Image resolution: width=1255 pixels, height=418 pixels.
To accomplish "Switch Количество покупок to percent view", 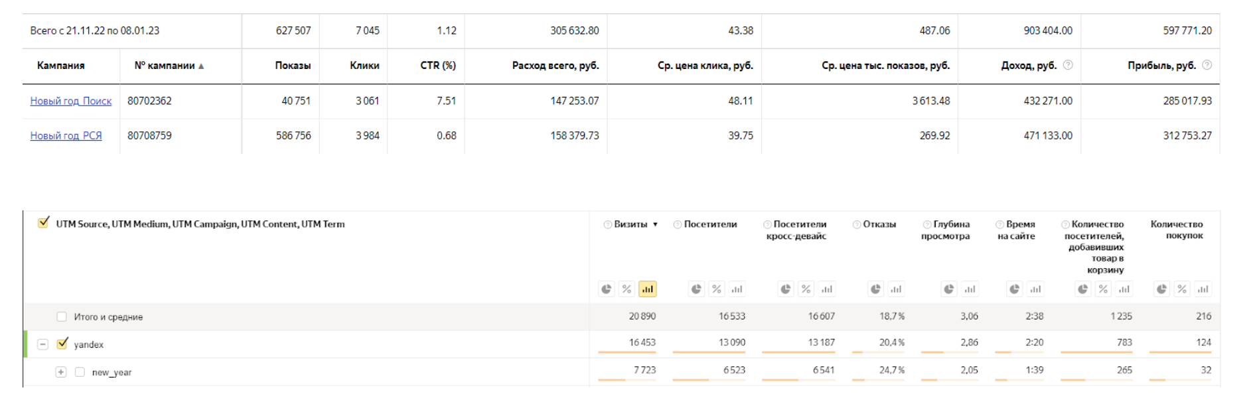I will point(1182,289).
